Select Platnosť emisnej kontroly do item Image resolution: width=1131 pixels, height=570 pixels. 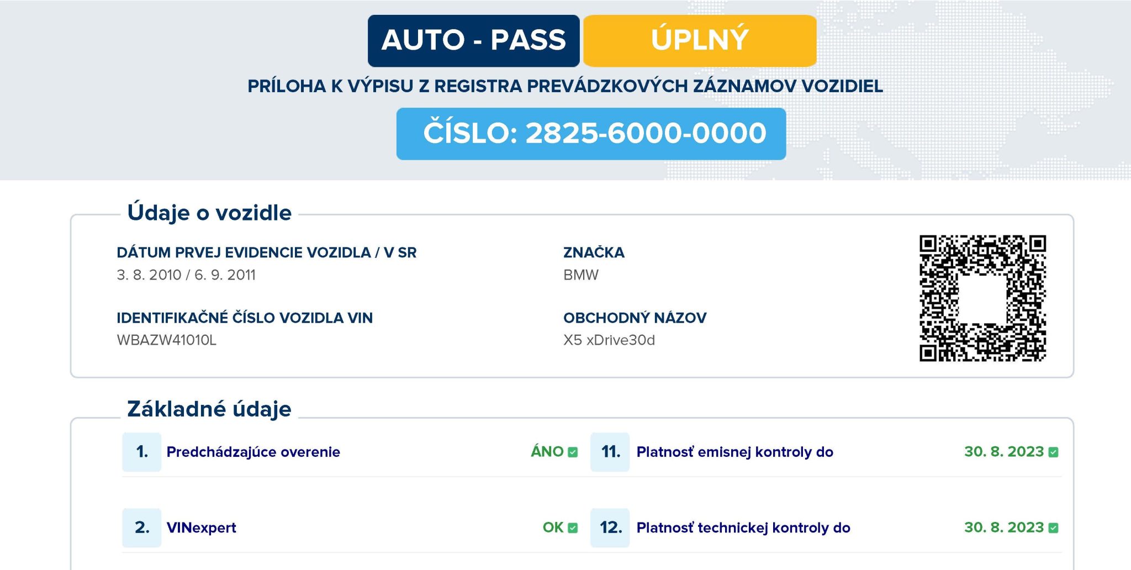pos(734,452)
